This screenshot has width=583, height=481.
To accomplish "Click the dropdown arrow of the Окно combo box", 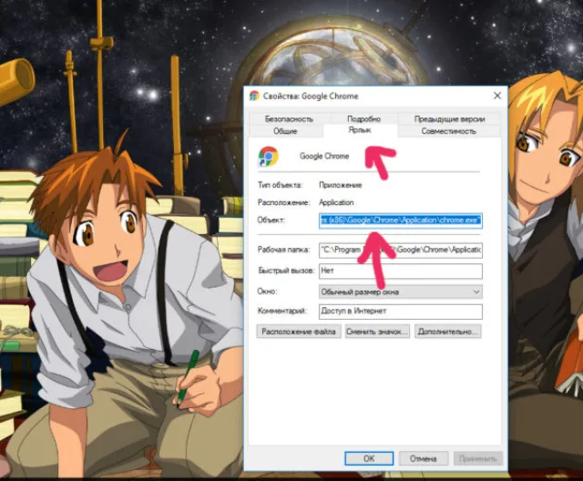I will [x=476, y=292].
